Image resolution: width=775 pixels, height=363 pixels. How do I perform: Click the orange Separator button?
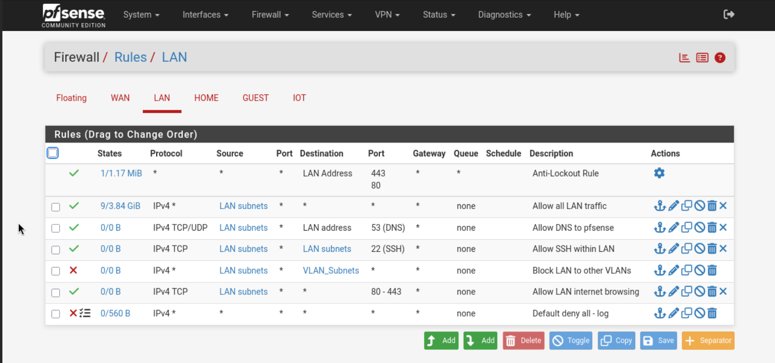click(708, 340)
